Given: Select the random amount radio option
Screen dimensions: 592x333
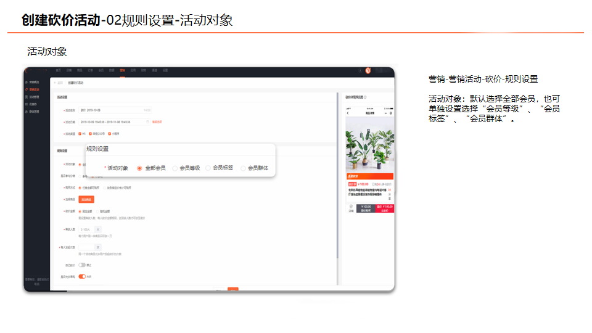Looking at the screenshot, I should pos(97,212).
